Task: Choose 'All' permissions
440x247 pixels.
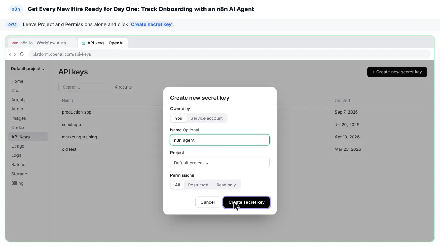Action: click(177, 185)
